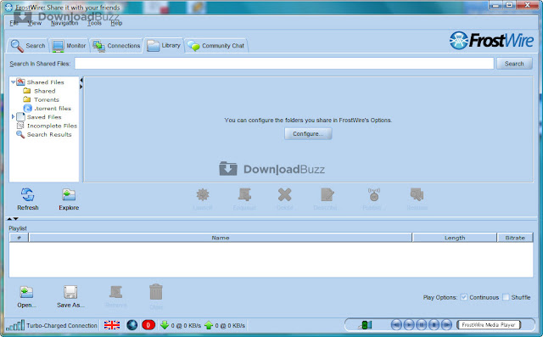The width and height of the screenshot is (543, 337).
Task: Click the down arrow on playlist divider
Action: pyautogui.click(x=15, y=219)
